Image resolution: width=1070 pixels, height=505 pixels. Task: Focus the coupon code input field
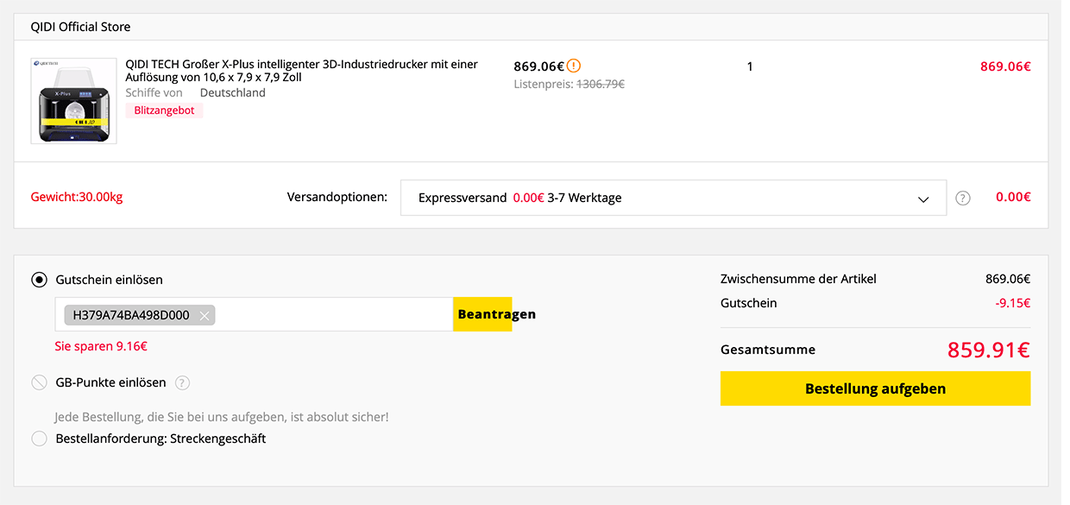coord(254,314)
